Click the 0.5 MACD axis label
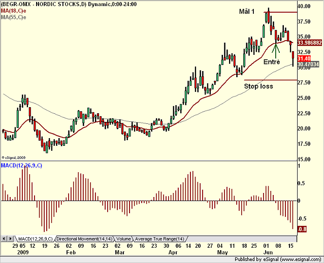The width and height of the screenshot is (324, 263). click(x=302, y=183)
